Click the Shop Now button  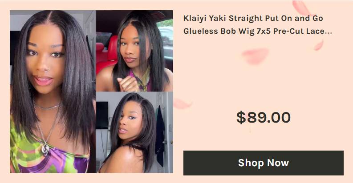(264, 163)
